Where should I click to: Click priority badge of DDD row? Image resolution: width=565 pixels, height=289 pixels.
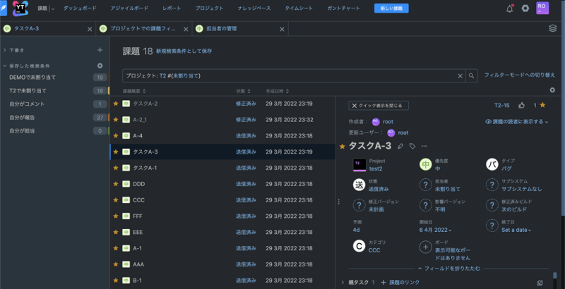[x=126, y=184]
